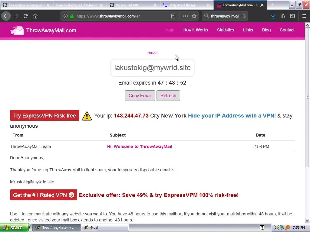Click the ThrowAwayMail.com site title

51,31
